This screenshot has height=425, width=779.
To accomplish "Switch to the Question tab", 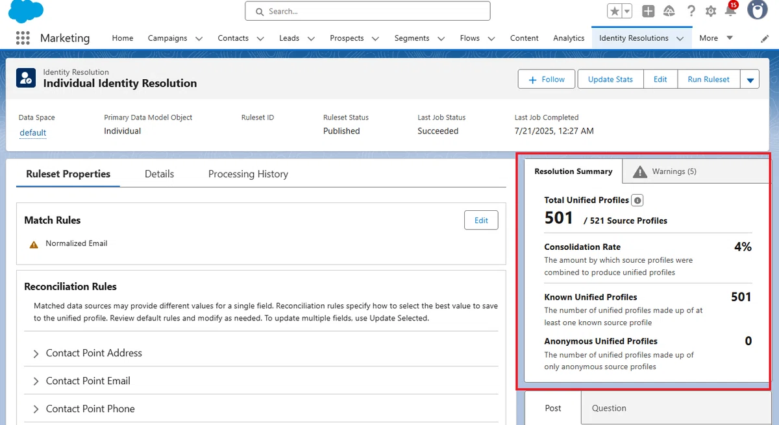I will tap(609, 408).
